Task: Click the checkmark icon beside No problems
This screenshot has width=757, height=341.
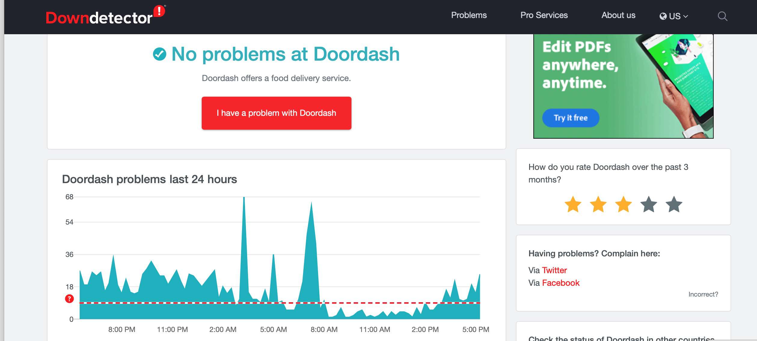Action: click(159, 54)
